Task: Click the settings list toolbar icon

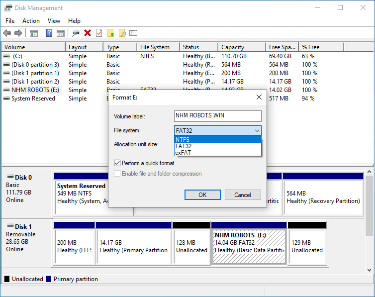Action: 133,33
